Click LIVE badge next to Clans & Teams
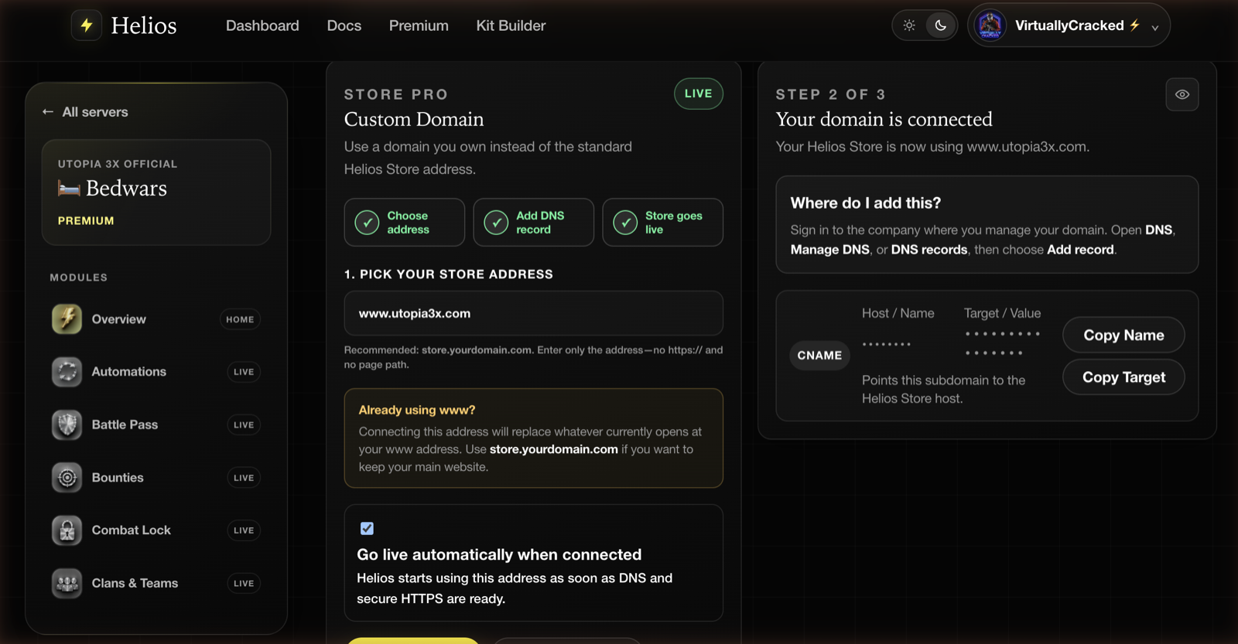Viewport: 1238px width, 644px height. (244, 583)
